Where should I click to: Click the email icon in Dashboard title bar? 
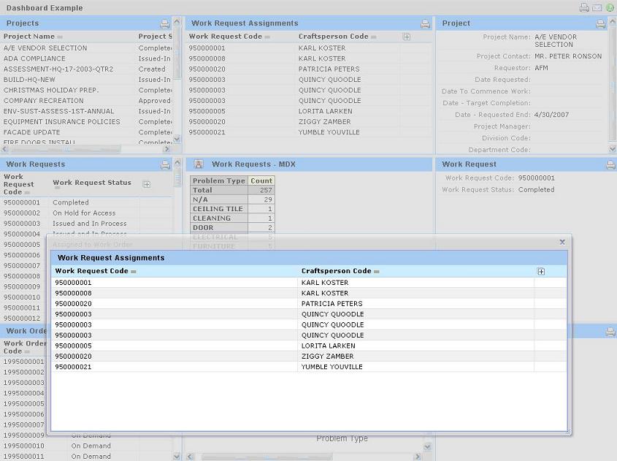click(597, 8)
